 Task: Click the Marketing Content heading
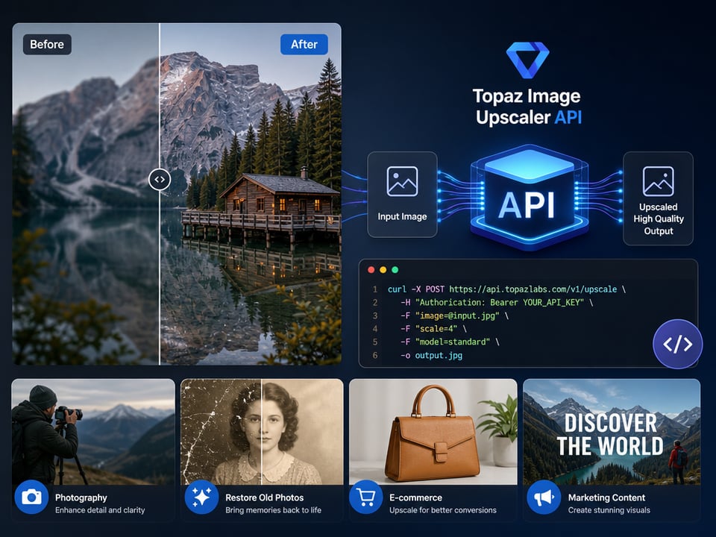[x=606, y=497]
